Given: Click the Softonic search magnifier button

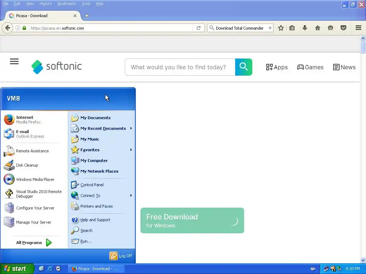Looking at the screenshot, I should (243, 67).
